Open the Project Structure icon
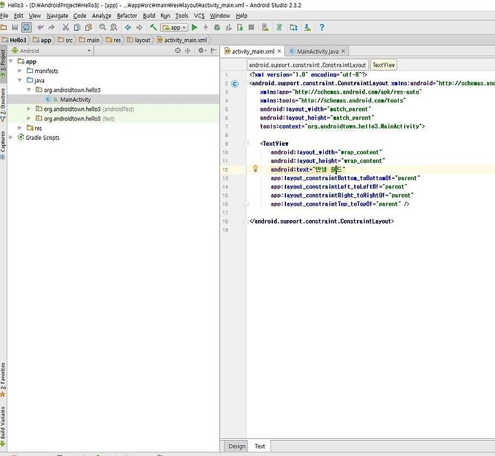 coord(294,28)
